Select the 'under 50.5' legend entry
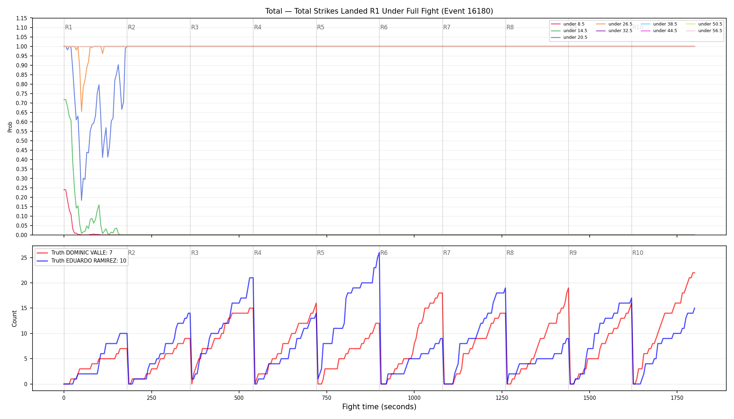 coord(704,24)
